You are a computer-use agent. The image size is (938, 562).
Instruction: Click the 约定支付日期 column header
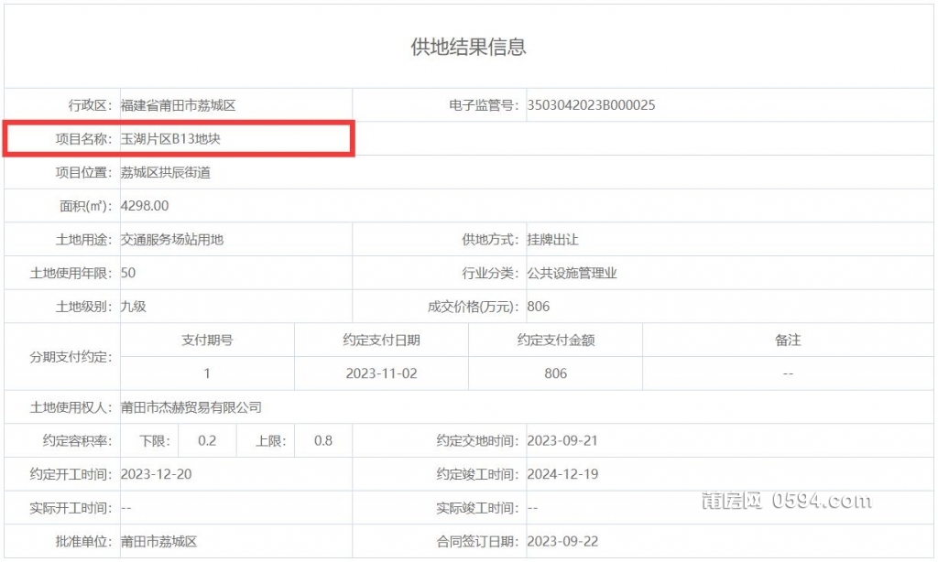tap(382, 340)
